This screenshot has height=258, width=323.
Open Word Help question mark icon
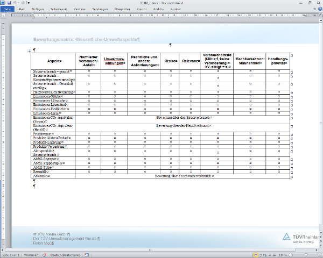[x=319, y=10]
